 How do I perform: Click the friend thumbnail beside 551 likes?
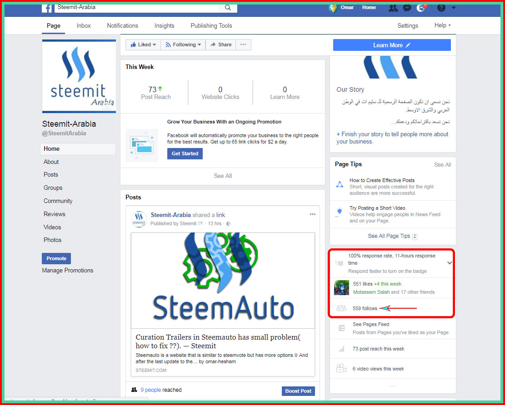pyautogui.click(x=341, y=287)
